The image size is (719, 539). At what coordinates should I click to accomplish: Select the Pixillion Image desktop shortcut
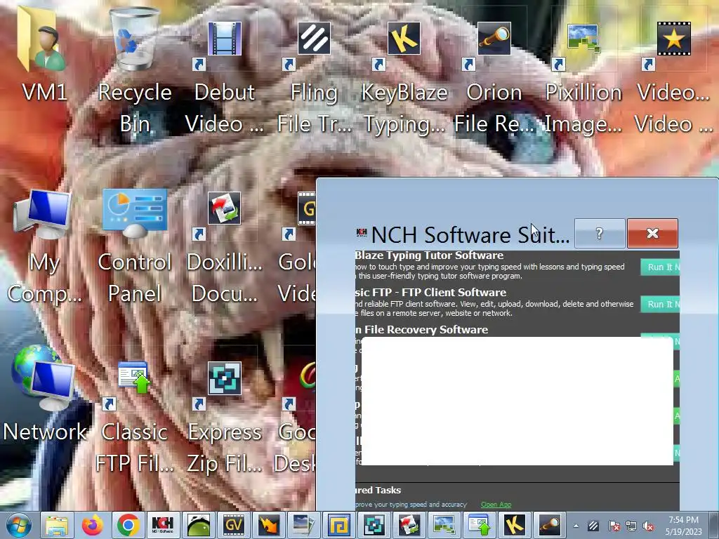pos(583,78)
